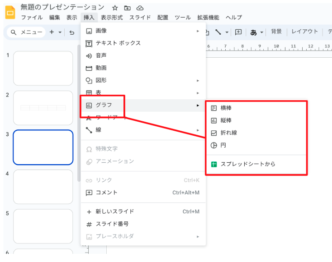Choose 画像 from the insert menu
The width and height of the screenshot is (332, 262).
(x=143, y=31)
